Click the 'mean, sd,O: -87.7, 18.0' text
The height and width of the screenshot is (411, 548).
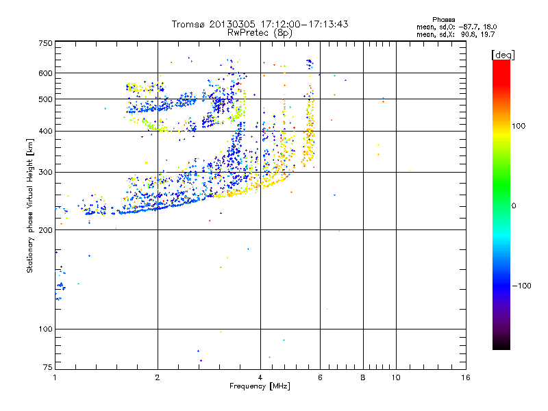[456, 27]
